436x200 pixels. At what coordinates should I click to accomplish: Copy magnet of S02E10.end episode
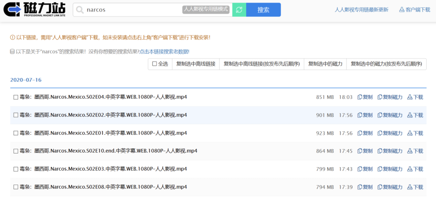click(390, 151)
